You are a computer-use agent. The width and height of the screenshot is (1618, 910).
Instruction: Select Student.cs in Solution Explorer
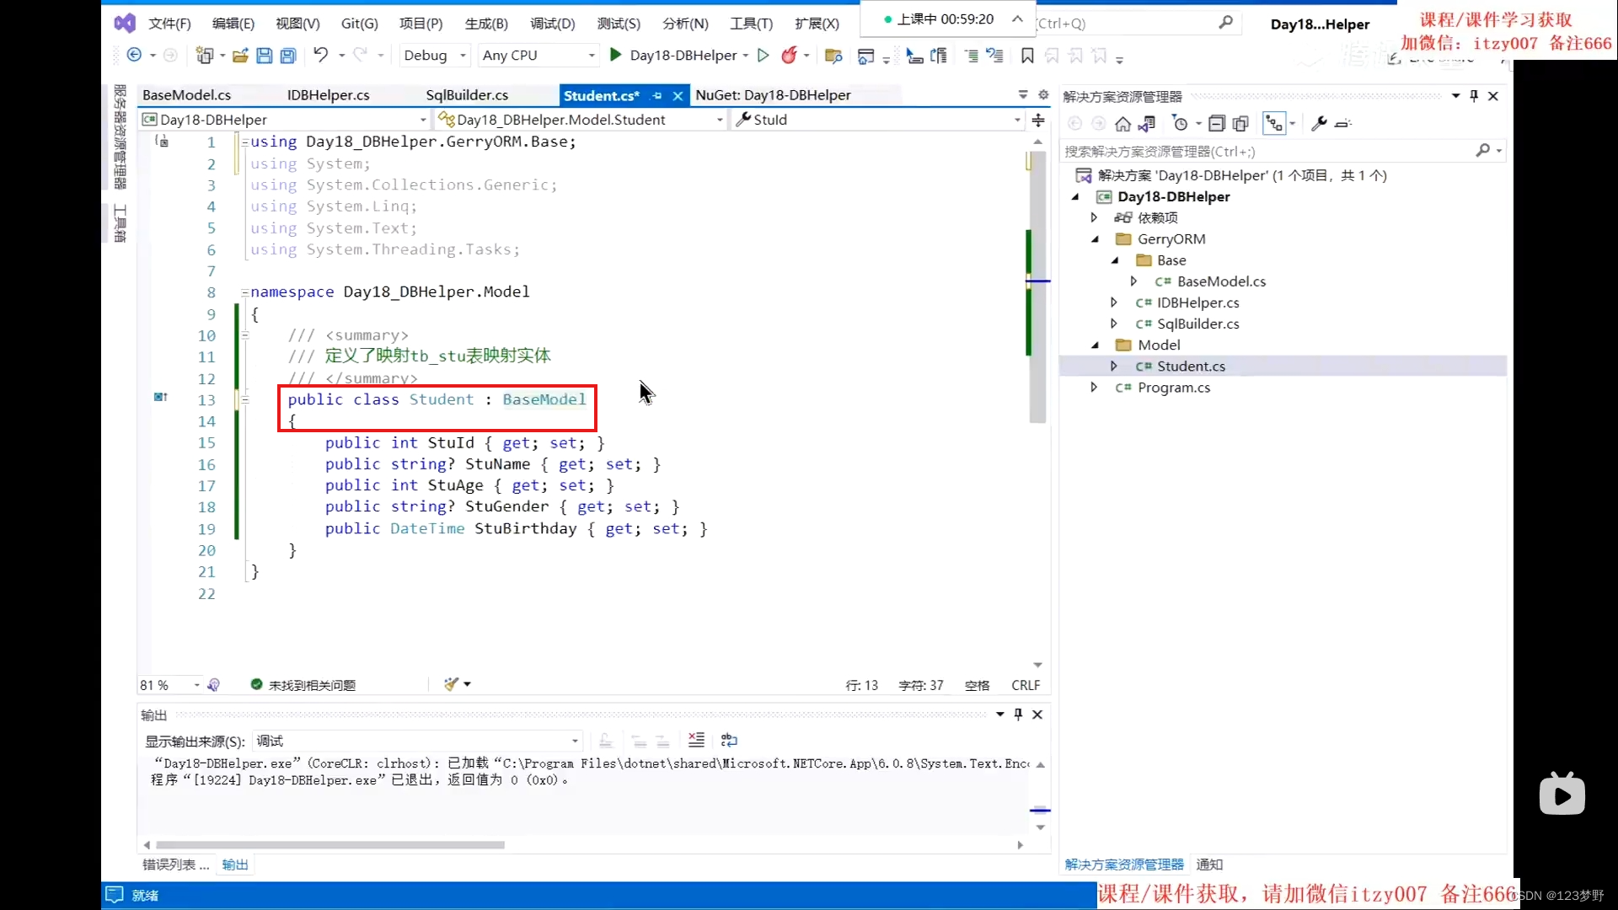coord(1191,367)
